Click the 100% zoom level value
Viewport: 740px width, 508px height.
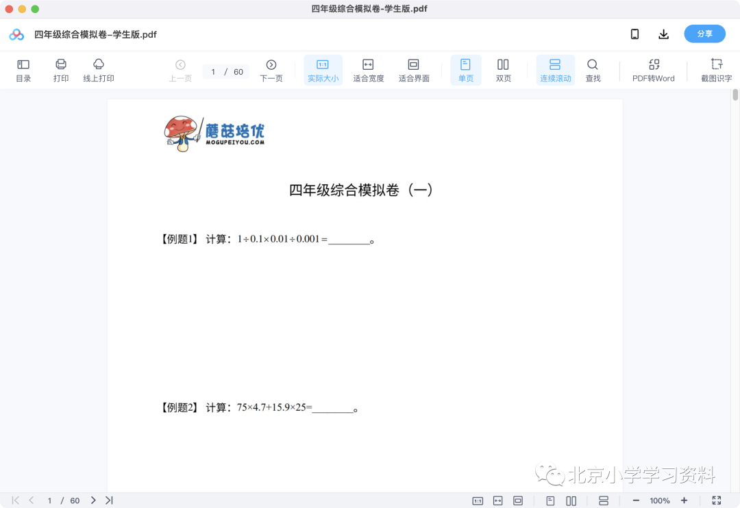[x=660, y=501]
